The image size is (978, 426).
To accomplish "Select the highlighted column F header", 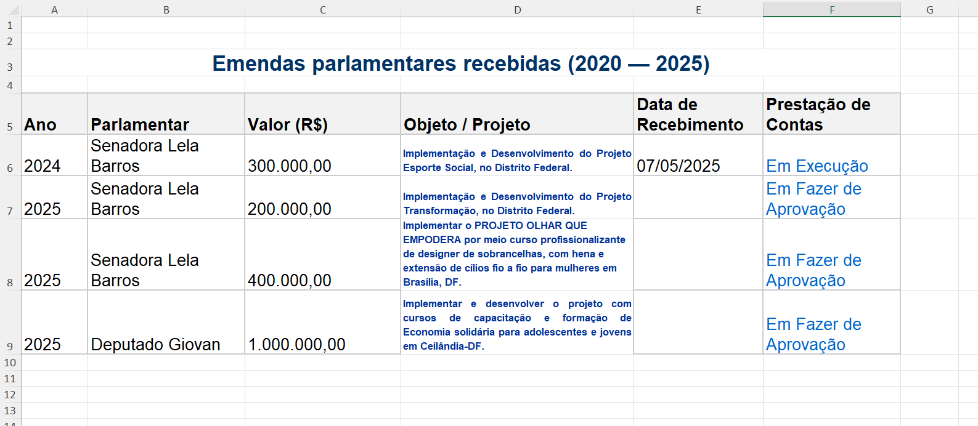I will 831,10.
